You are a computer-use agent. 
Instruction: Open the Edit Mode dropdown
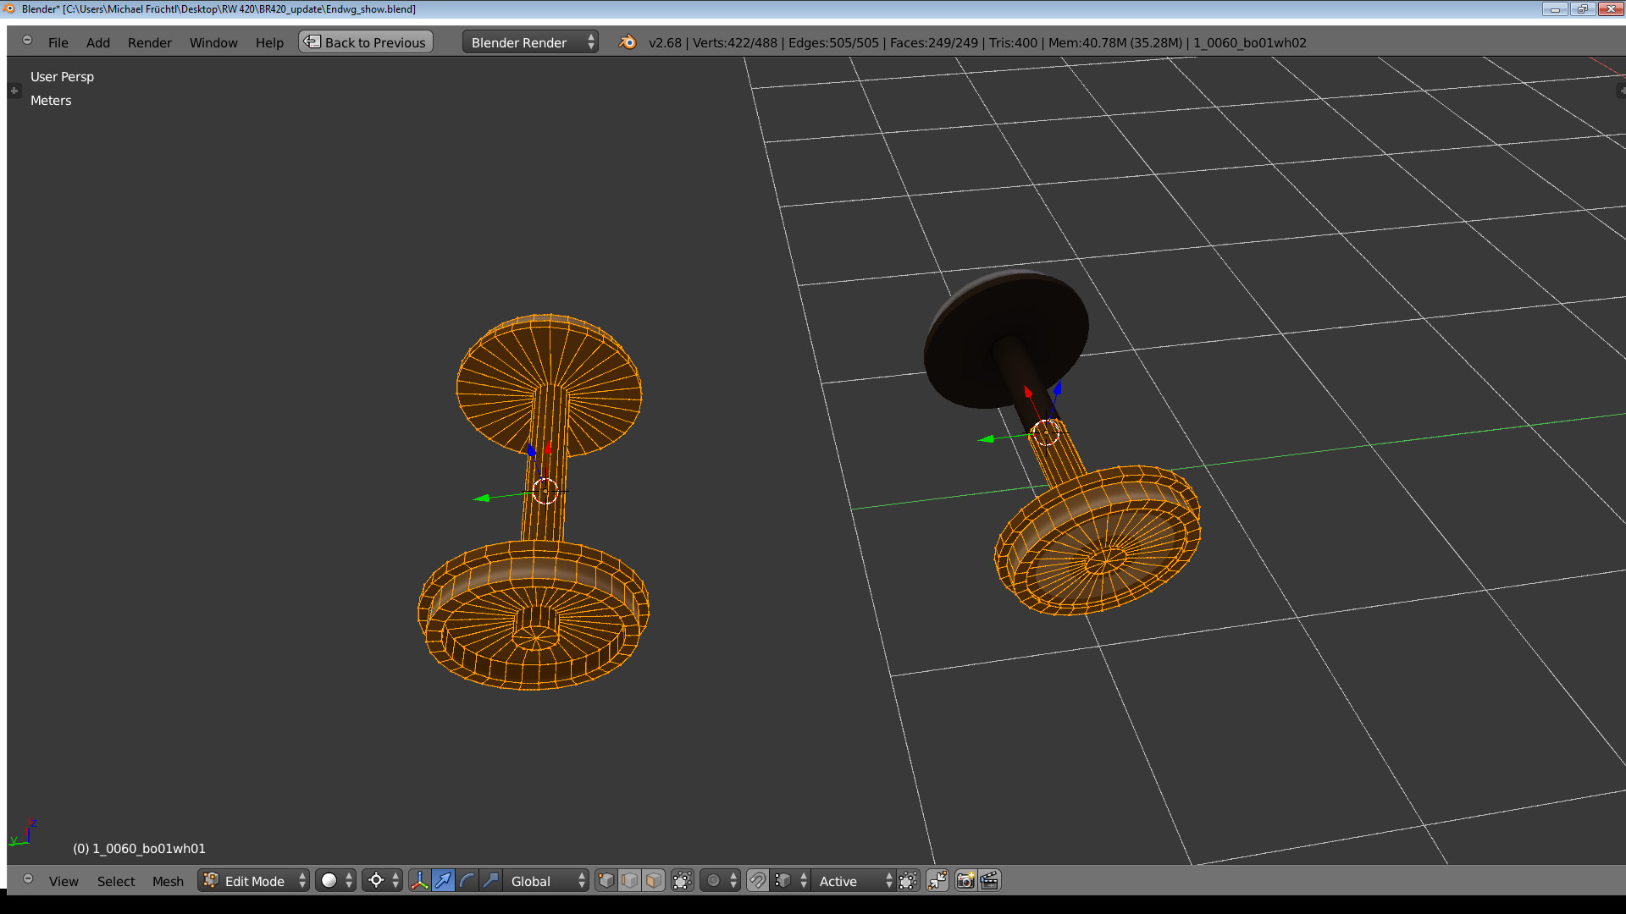[254, 881]
